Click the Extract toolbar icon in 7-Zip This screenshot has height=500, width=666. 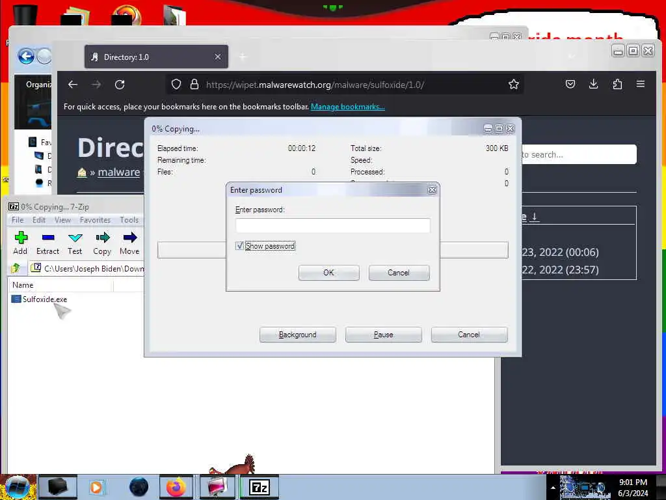[47, 243]
